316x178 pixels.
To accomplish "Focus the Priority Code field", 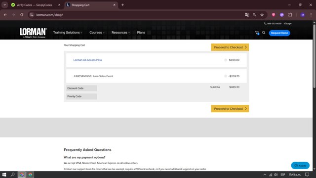I will pyautogui.click(x=81, y=96).
